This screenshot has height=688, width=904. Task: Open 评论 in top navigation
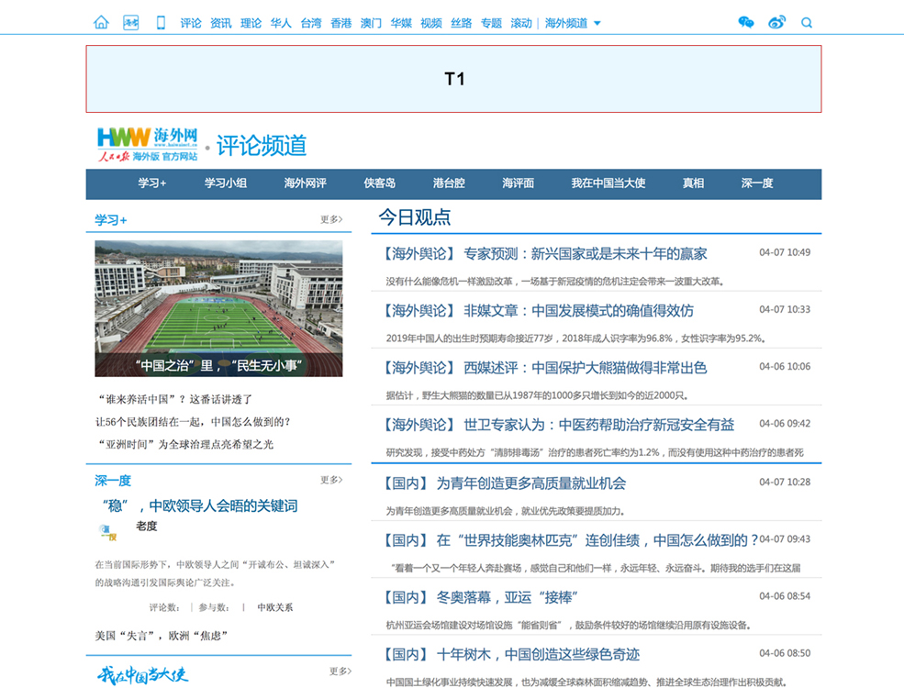tap(191, 23)
